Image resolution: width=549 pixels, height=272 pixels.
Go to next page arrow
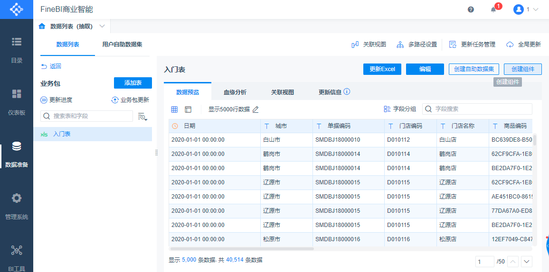coord(526,262)
